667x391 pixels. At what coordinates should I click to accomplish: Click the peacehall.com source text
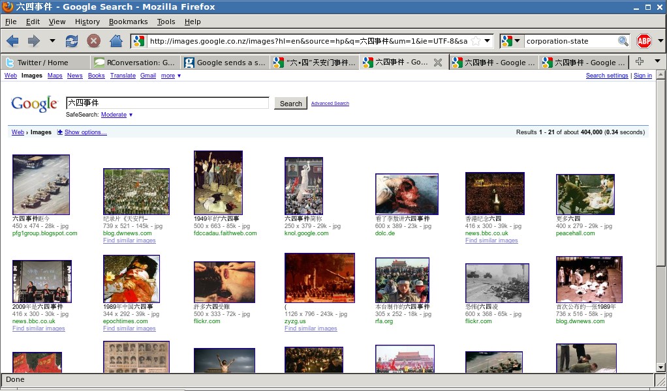575,233
